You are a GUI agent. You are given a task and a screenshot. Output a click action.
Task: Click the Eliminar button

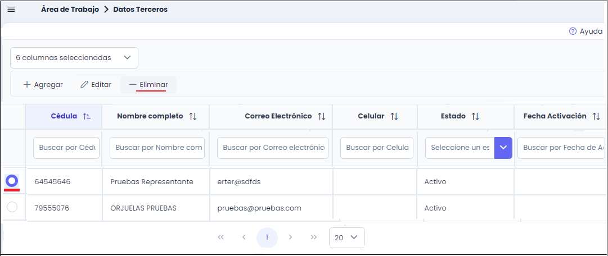click(x=148, y=85)
